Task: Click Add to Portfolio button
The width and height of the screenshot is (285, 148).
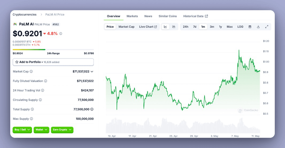Action: coord(53,62)
